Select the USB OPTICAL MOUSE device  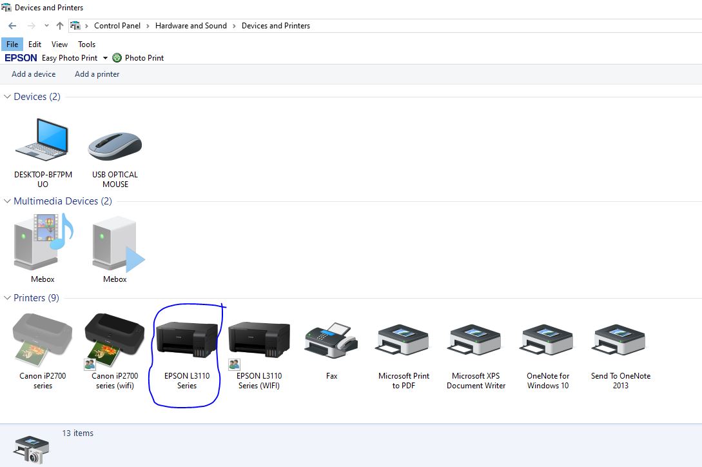click(x=115, y=146)
